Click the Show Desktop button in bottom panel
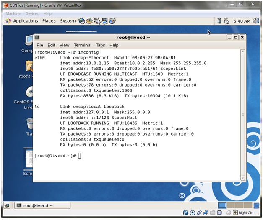Screen dimensions: 263x220 [x=7, y=206]
